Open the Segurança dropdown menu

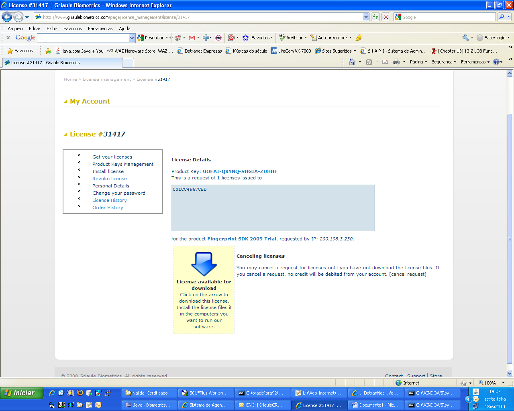(x=444, y=62)
